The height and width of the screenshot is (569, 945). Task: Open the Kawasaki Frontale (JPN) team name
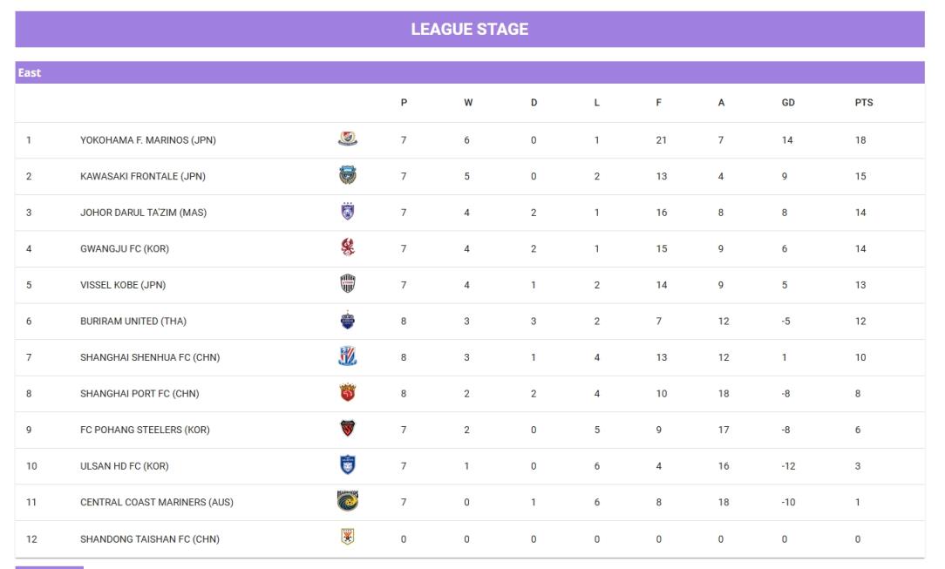pos(143,176)
